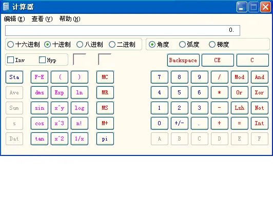This screenshot has width=273, height=197.
Task: Click the digit 8 key
Action: pyautogui.click(x=180, y=77)
